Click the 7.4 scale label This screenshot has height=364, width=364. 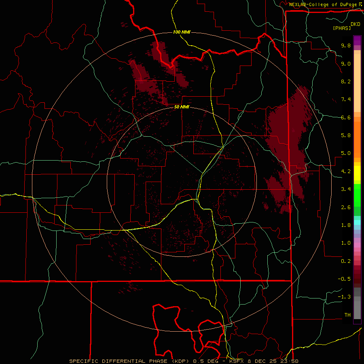pos(346,99)
